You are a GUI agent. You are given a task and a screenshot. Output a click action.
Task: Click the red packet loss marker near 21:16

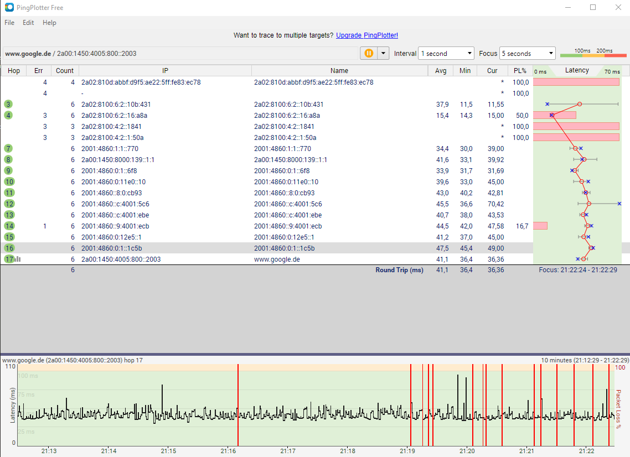tap(238, 405)
